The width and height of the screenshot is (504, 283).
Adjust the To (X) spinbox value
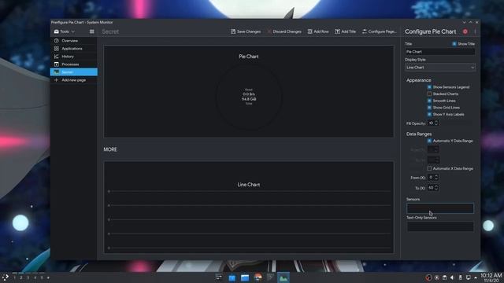[x=433, y=188]
